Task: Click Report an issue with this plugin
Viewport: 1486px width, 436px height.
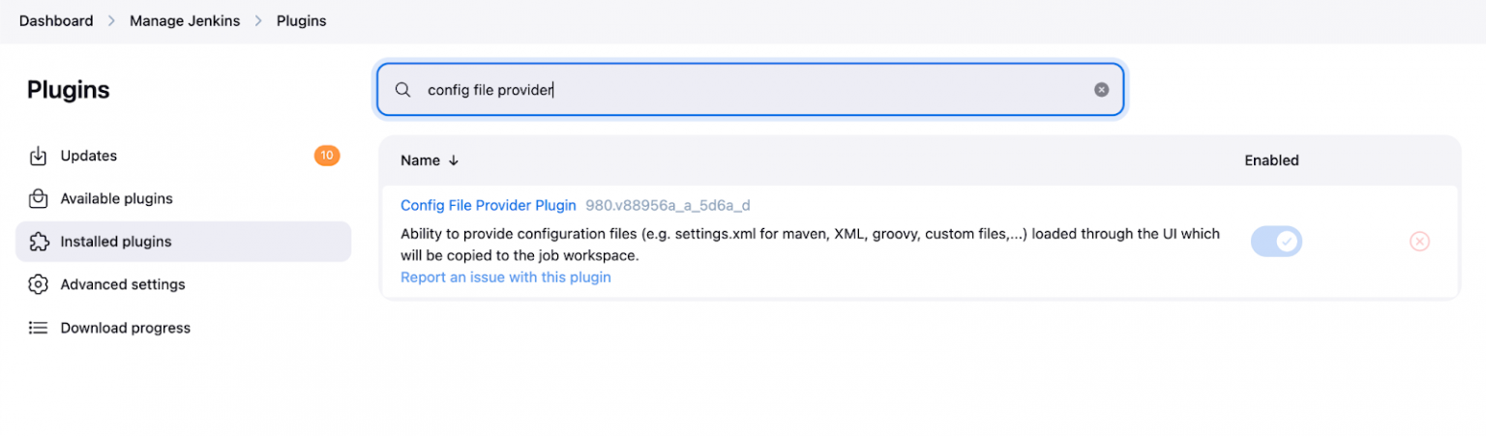Action: (506, 277)
